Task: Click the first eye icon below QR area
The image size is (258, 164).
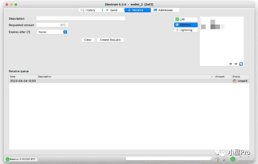Action: point(231,64)
